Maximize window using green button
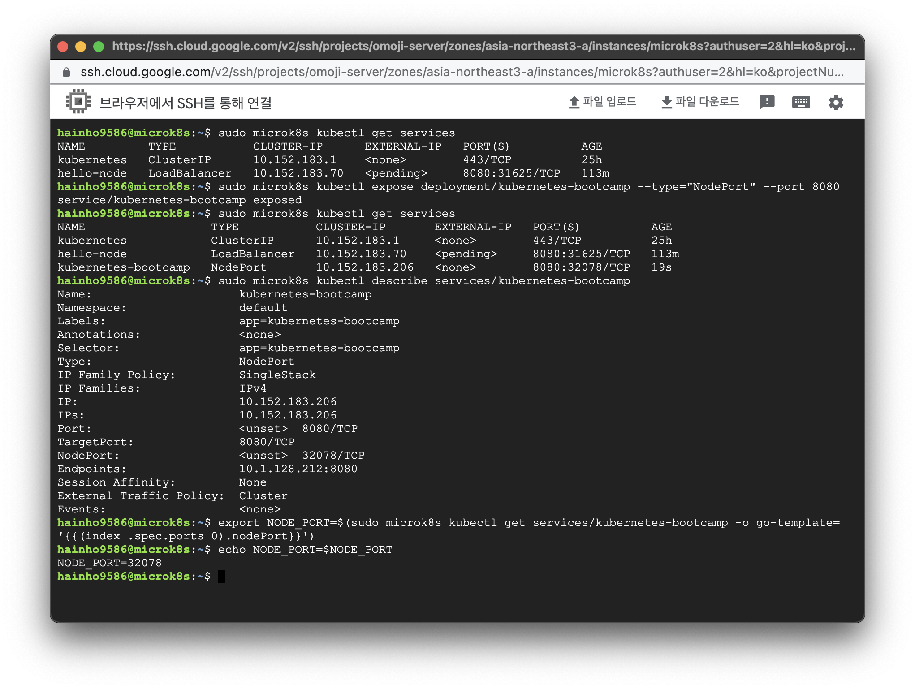The width and height of the screenshot is (915, 689). 99,47
